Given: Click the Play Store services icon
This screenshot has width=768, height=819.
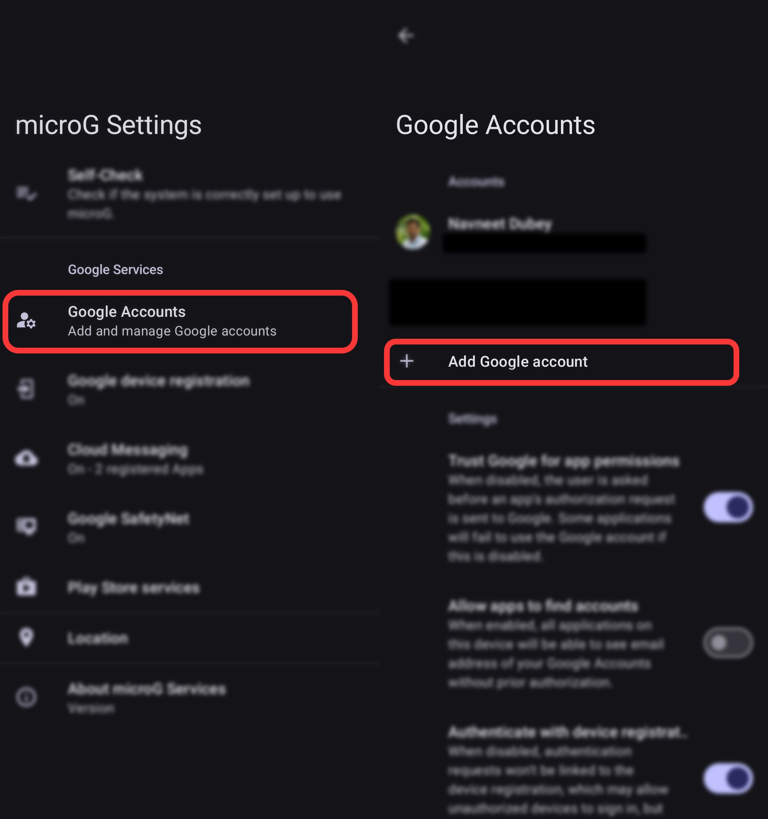Looking at the screenshot, I should [26, 587].
